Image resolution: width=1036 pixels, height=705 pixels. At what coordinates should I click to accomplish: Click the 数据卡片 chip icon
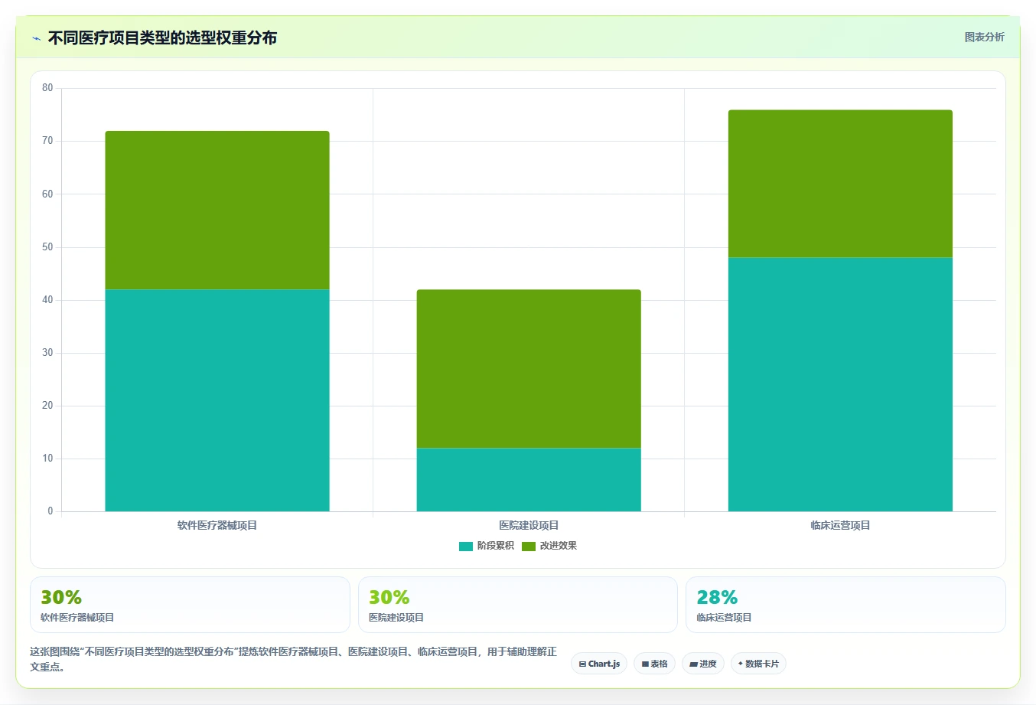(740, 664)
